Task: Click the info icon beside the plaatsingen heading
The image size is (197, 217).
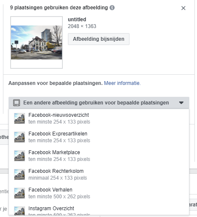Action: point(112,8)
